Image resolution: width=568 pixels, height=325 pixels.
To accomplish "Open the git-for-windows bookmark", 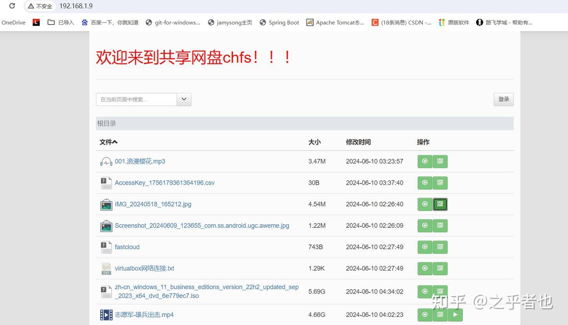I will pos(173,23).
